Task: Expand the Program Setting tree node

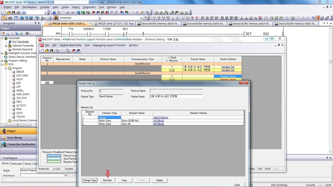Action: click(2, 61)
